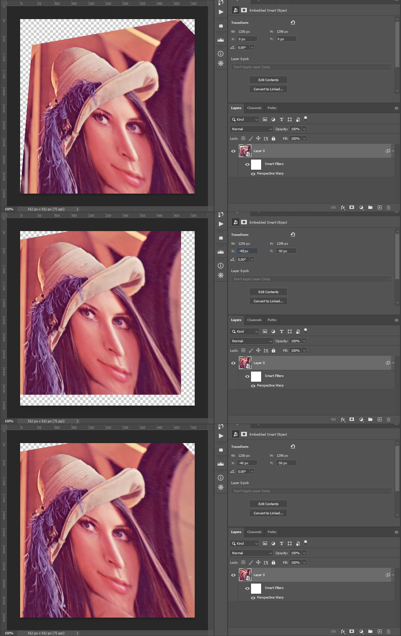Open Normal blend mode dropdown in top Layers panel

click(x=251, y=129)
